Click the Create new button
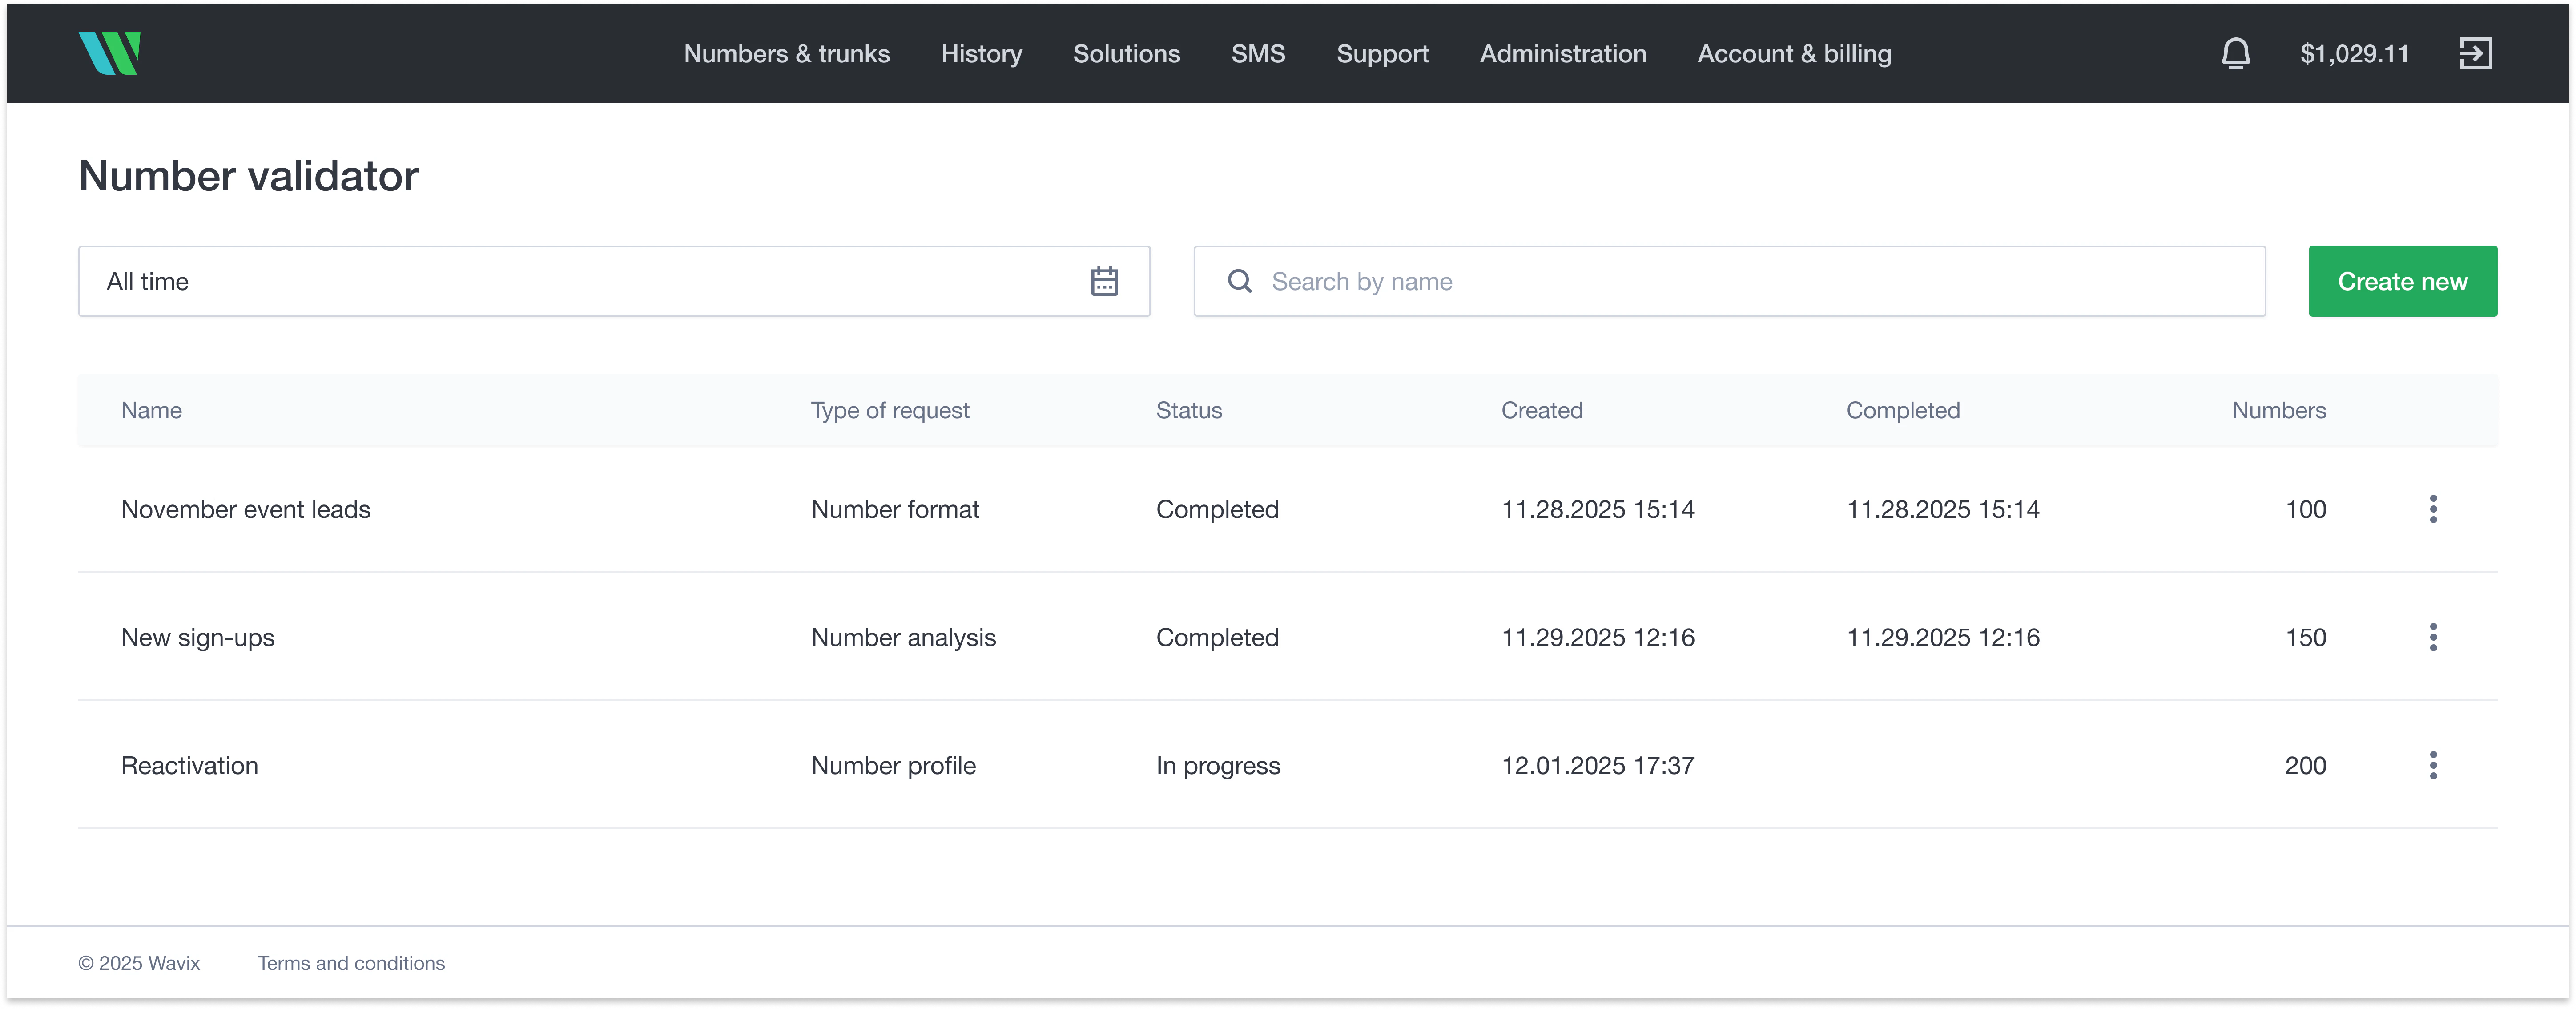 point(2402,281)
